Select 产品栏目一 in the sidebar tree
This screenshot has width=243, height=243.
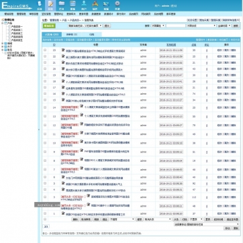click(17, 26)
